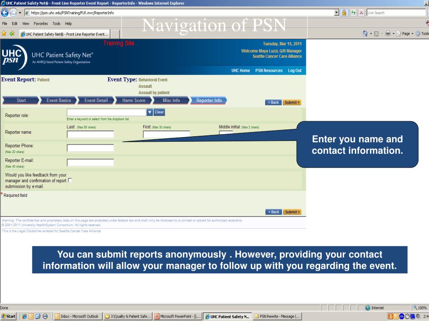The image size is (429, 321).
Task: Open the View menu
Action: (26, 23)
